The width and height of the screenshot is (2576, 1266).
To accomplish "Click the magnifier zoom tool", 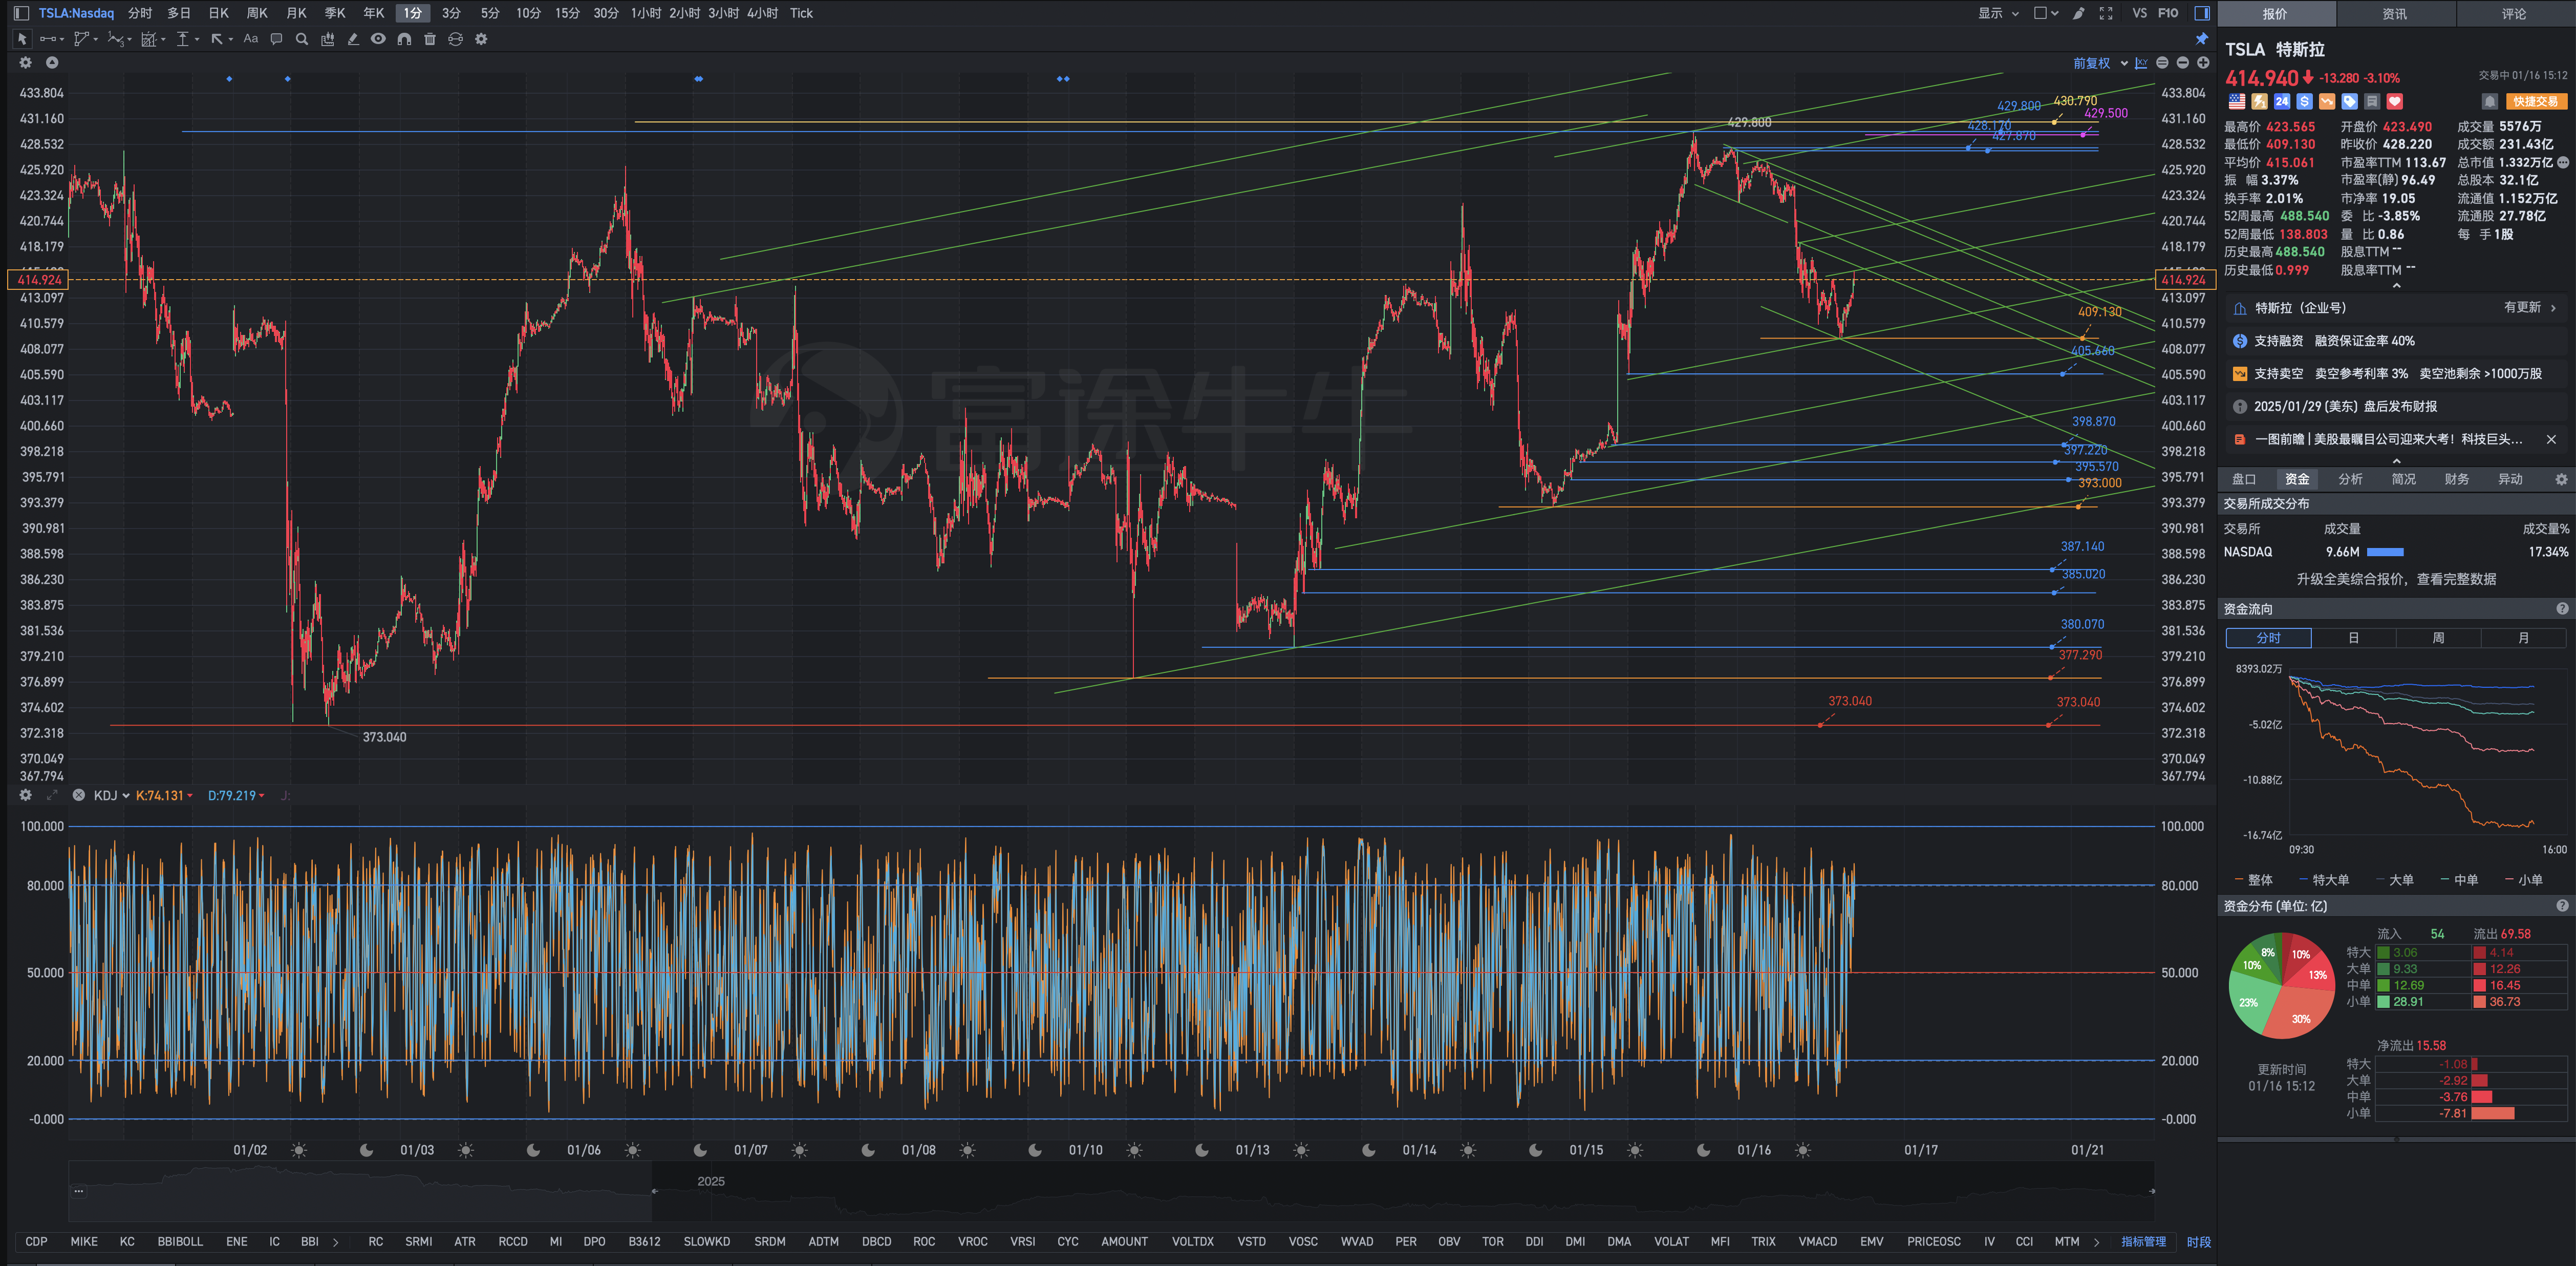I will [x=302, y=39].
